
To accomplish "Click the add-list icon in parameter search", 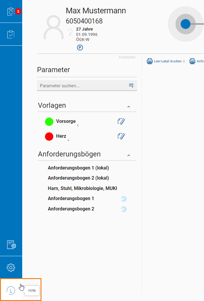I will click(131, 85).
